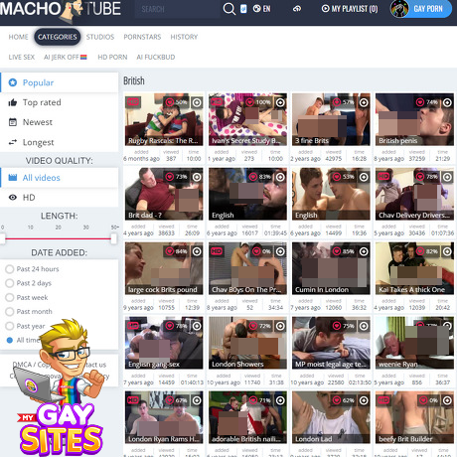This screenshot has width=457, height=457.
Task: Click the AI Jerk Off link
Action: point(66,57)
